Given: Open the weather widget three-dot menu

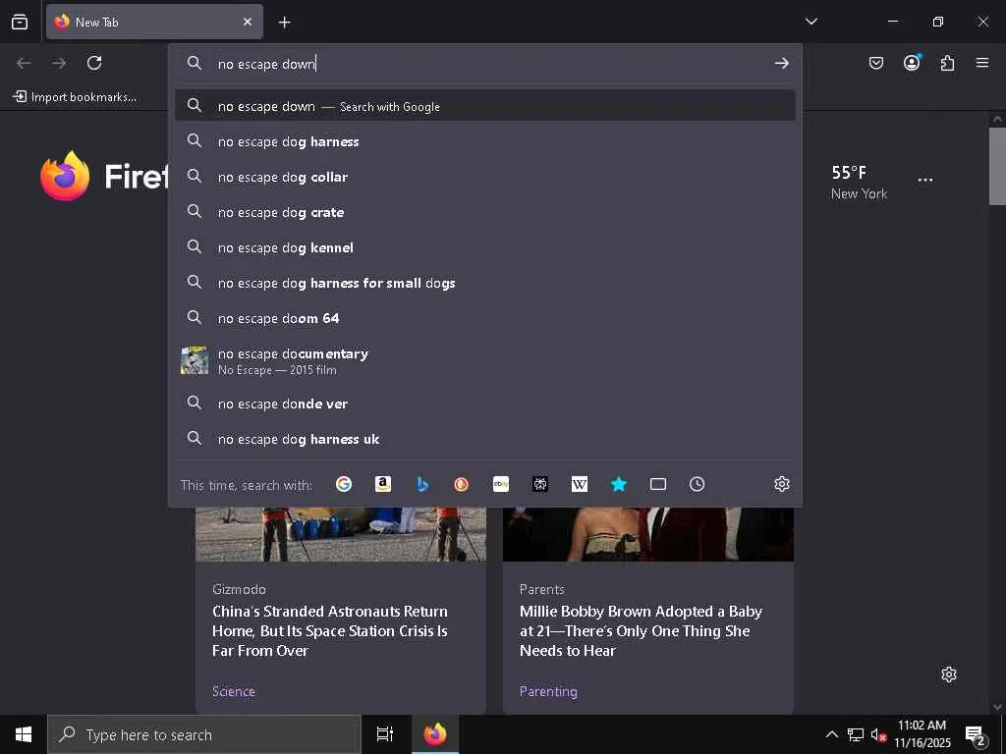Looking at the screenshot, I should coord(925,181).
